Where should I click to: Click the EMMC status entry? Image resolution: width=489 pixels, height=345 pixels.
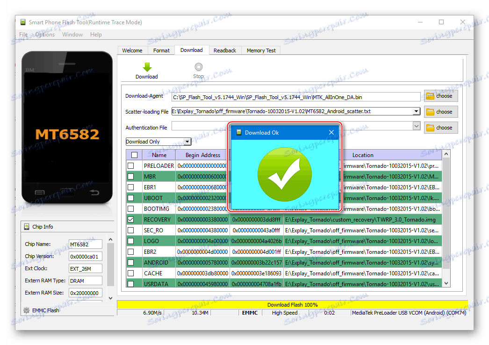[x=250, y=313]
